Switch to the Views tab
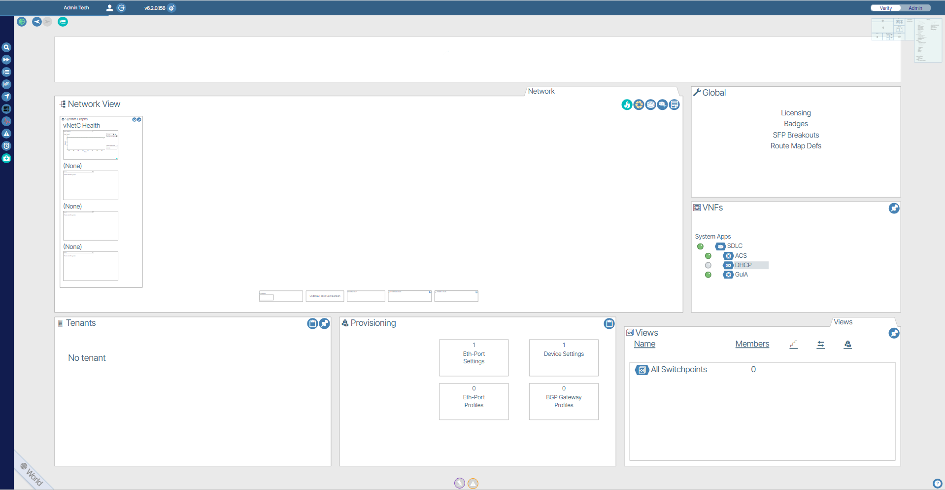Viewport: 945px width, 490px height. tap(843, 322)
